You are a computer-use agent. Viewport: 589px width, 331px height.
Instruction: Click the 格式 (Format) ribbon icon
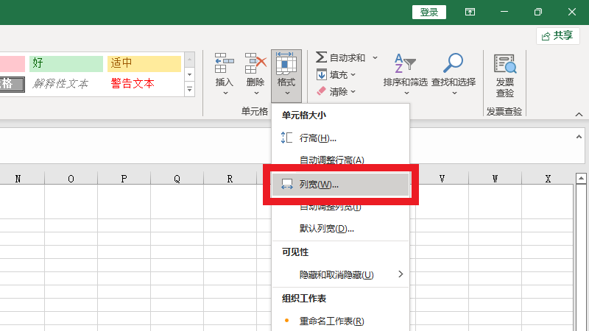286,65
